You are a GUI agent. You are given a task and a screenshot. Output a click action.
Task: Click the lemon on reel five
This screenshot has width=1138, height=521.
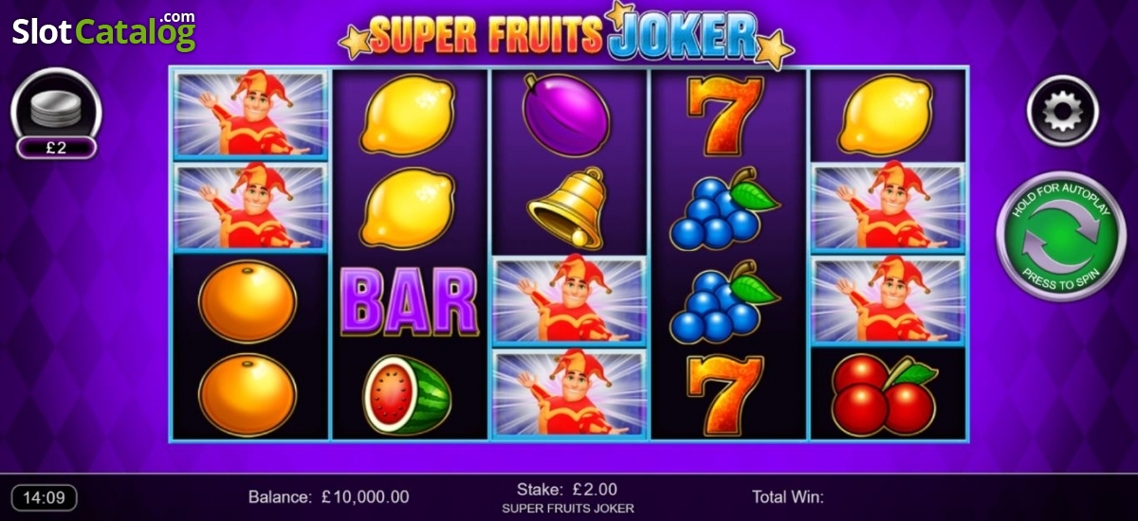(x=886, y=116)
